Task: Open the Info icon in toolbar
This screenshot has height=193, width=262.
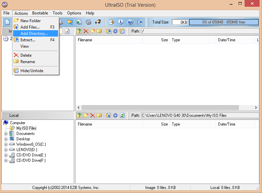Action: (121, 22)
